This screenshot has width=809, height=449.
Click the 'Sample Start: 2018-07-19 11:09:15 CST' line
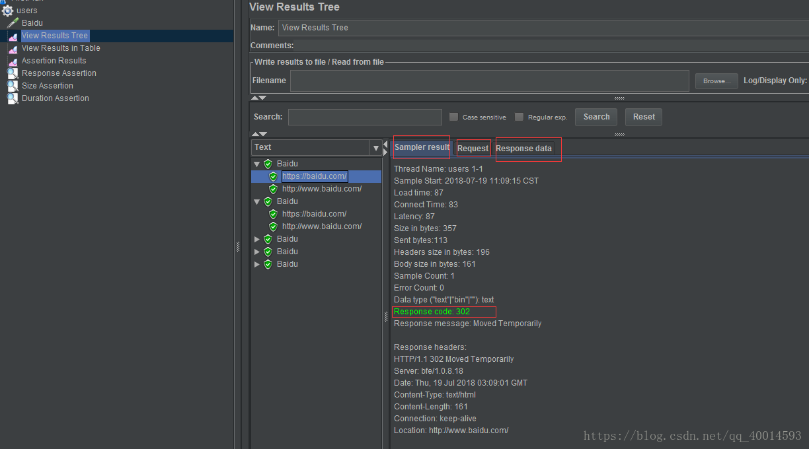pyautogui.click(x=466, y=181)
